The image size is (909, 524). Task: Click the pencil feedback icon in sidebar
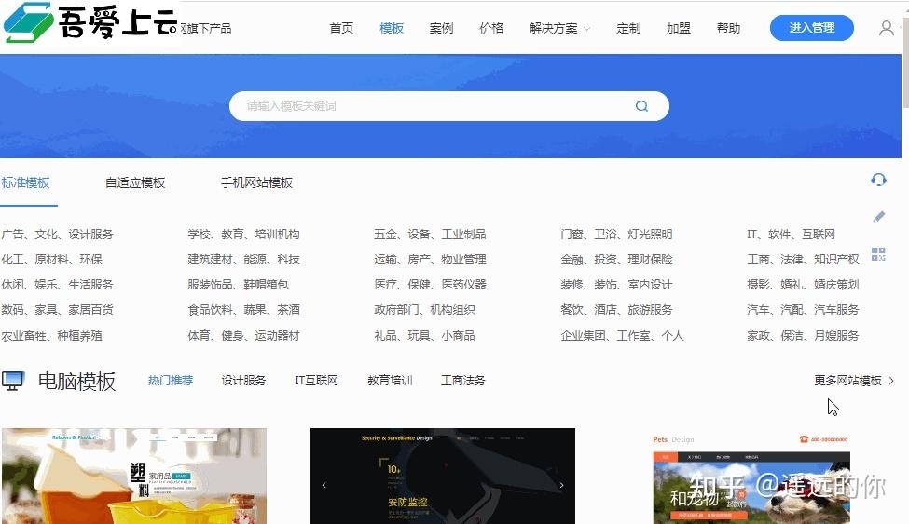879,217
